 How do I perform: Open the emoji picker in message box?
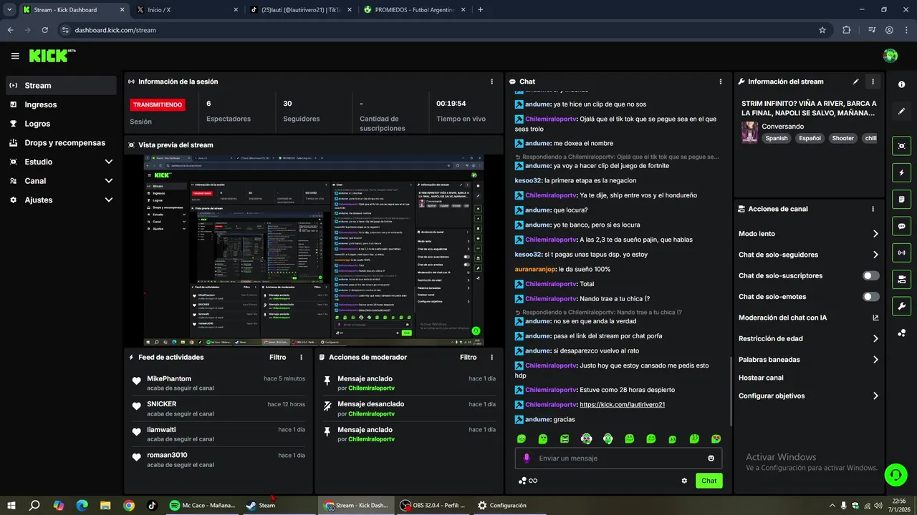click(711, 458)
